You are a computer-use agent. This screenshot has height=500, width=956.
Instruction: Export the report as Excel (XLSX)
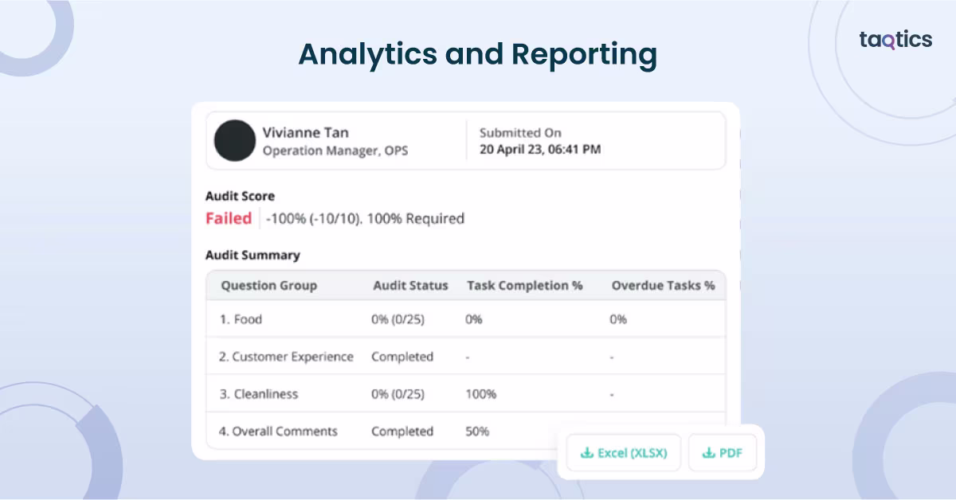(x=623, y=453)
